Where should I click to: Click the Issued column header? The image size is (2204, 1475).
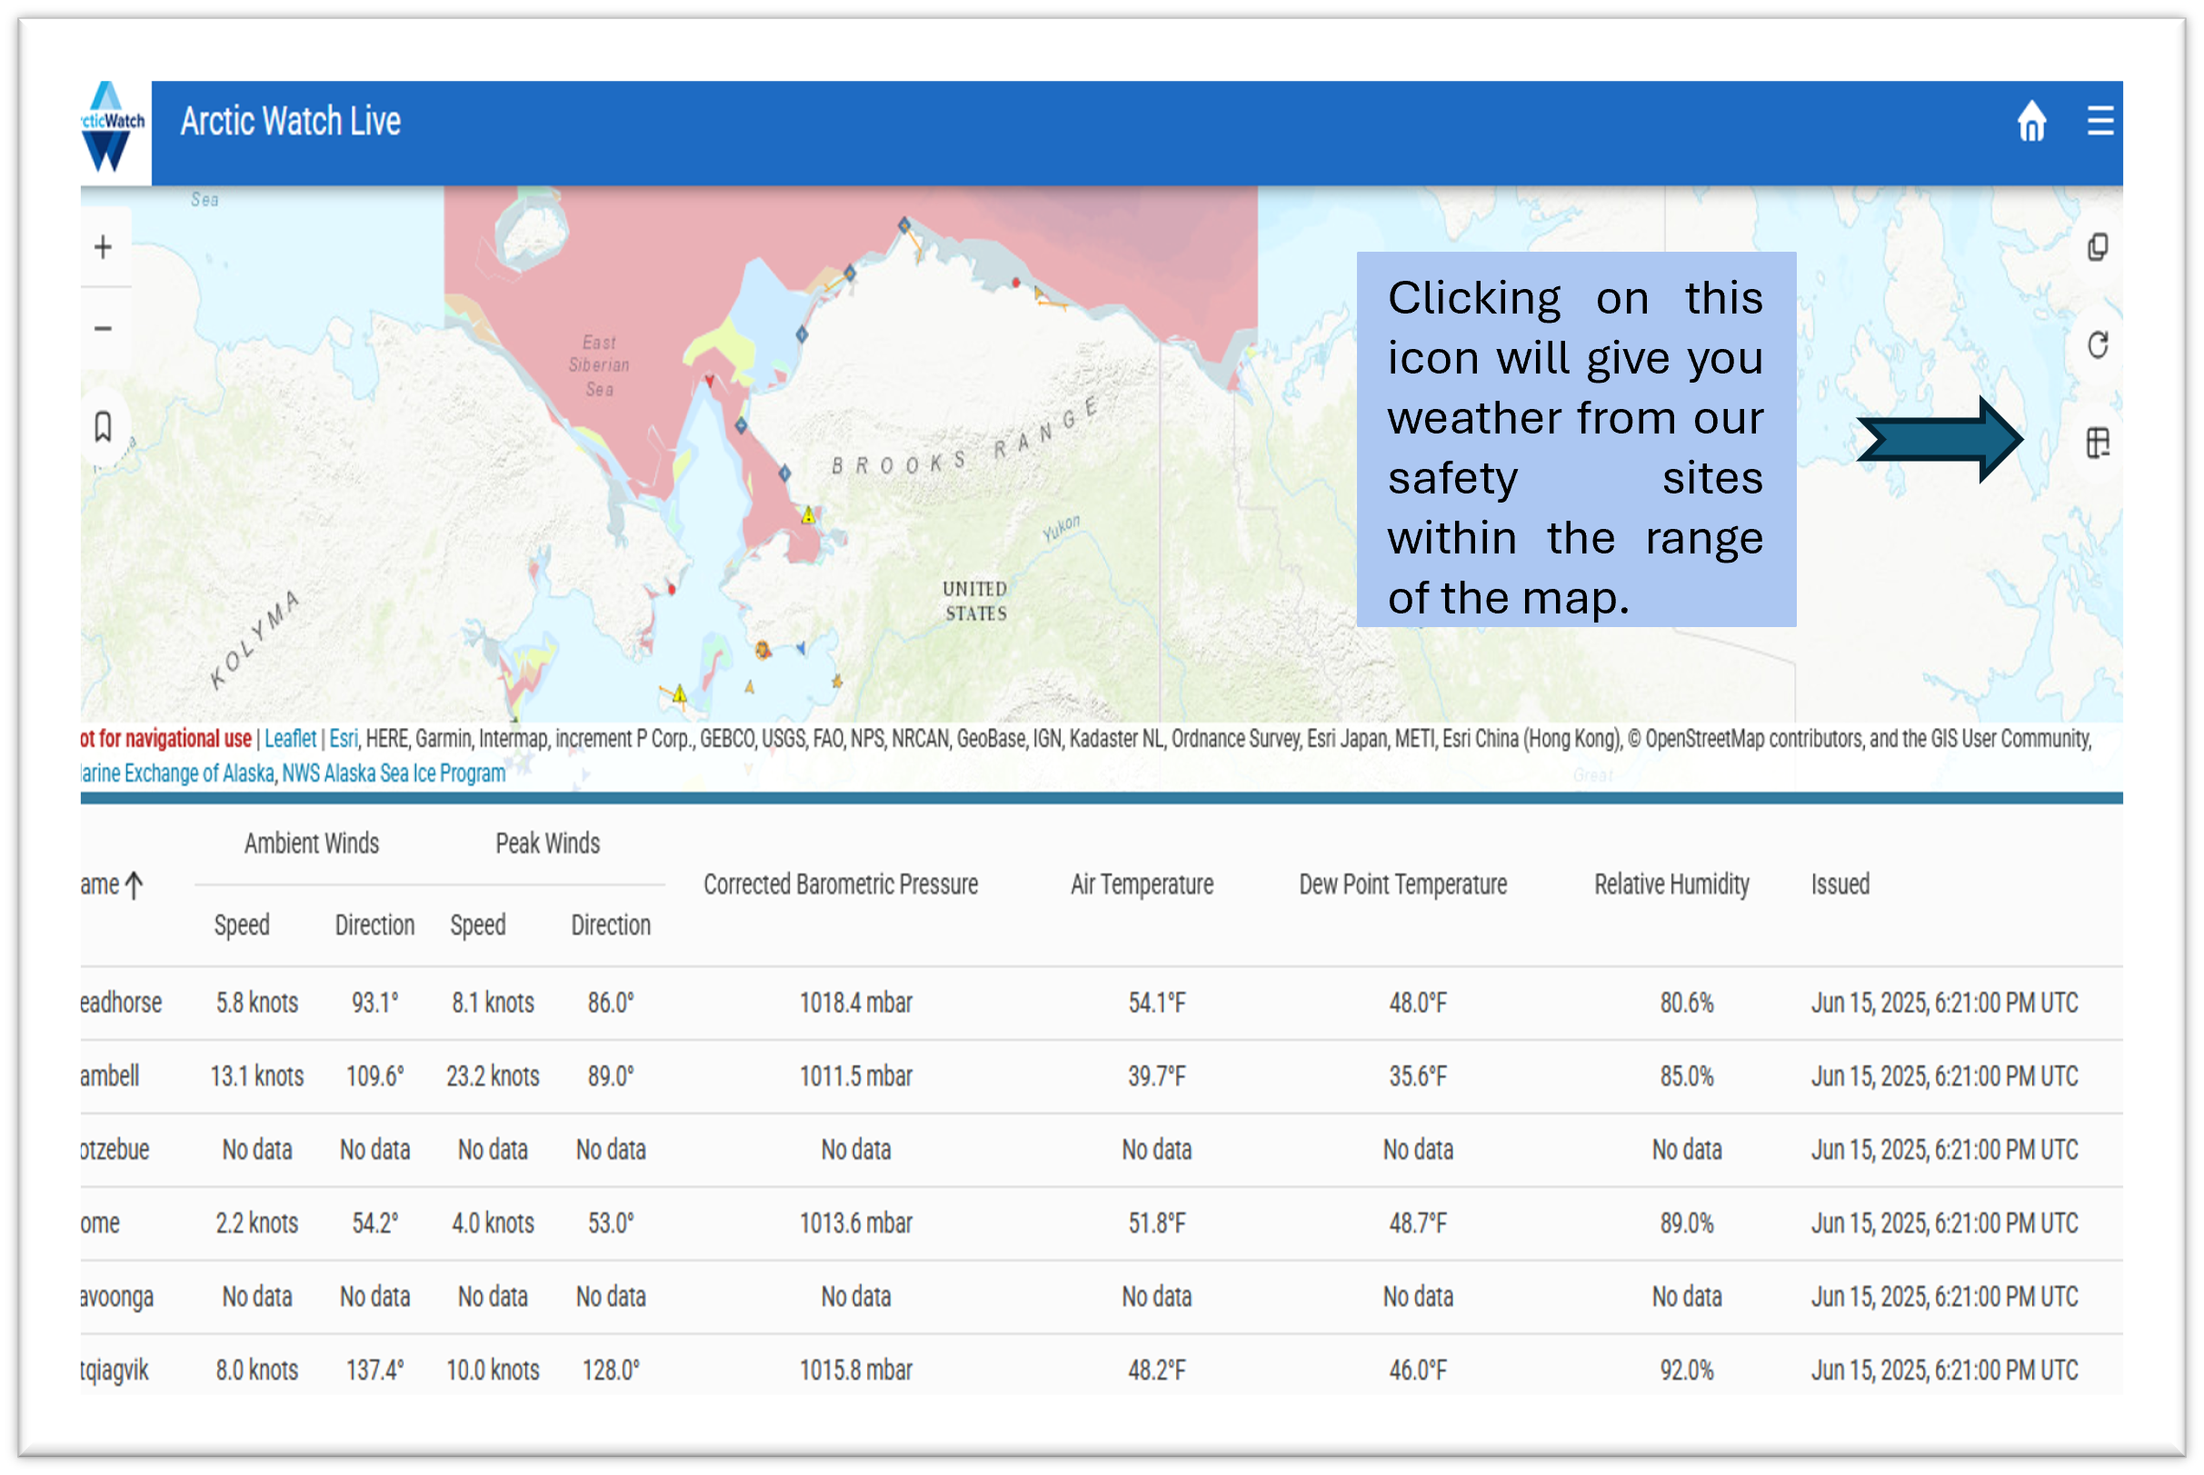(1840, 885)
